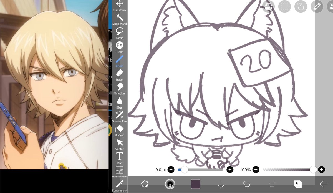
Task: Open the ruler tool
Action: pyautogui.click(x=317, y=6)
